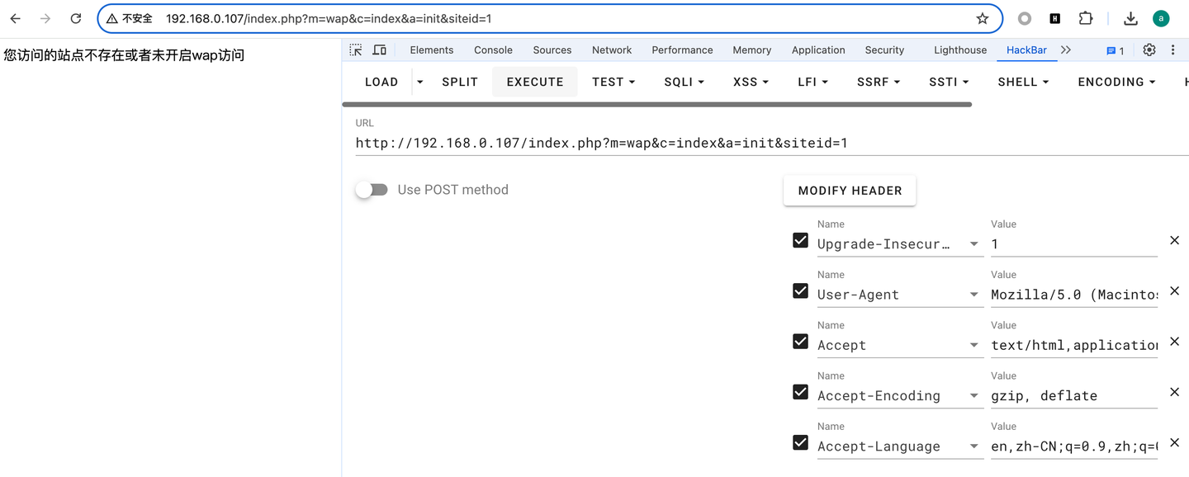Screen dimensions: 1189x477
Task: Select the inspect element tool in DevTools
Action: pos(355,50)
